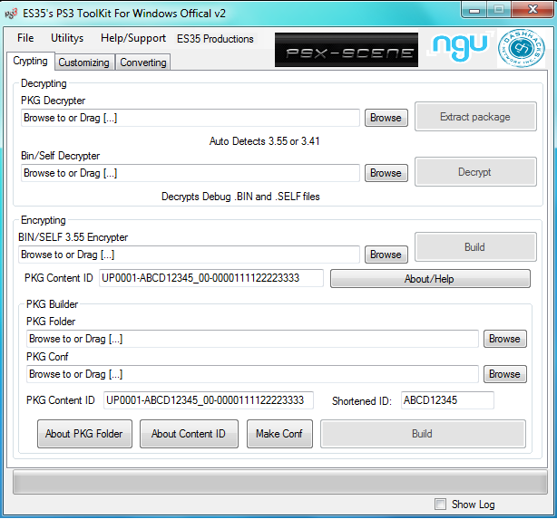This screenshot has width=557, height=519.
Task: Click the PSX-Scene logo banner
Action: click(346, 51)
